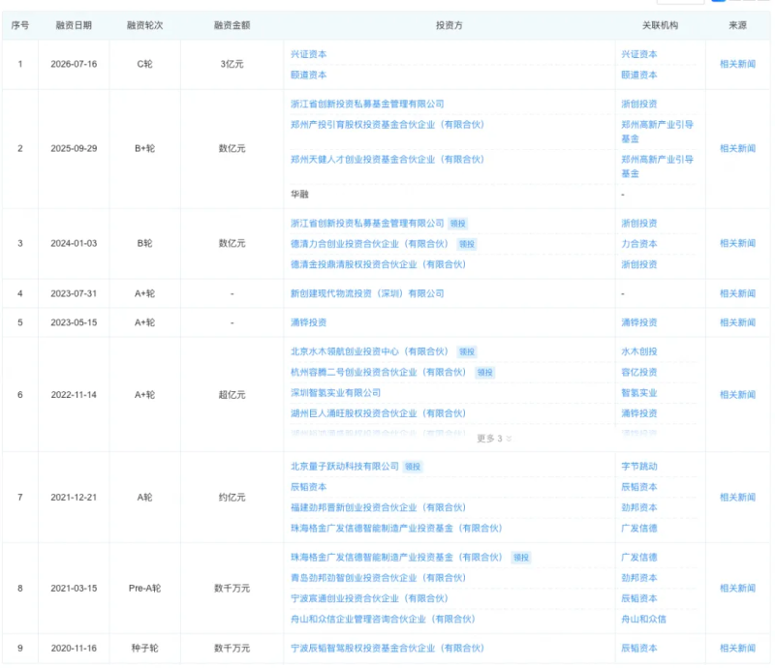Open 广发信德 in the 2021-12-21 row

coord(639,529)
